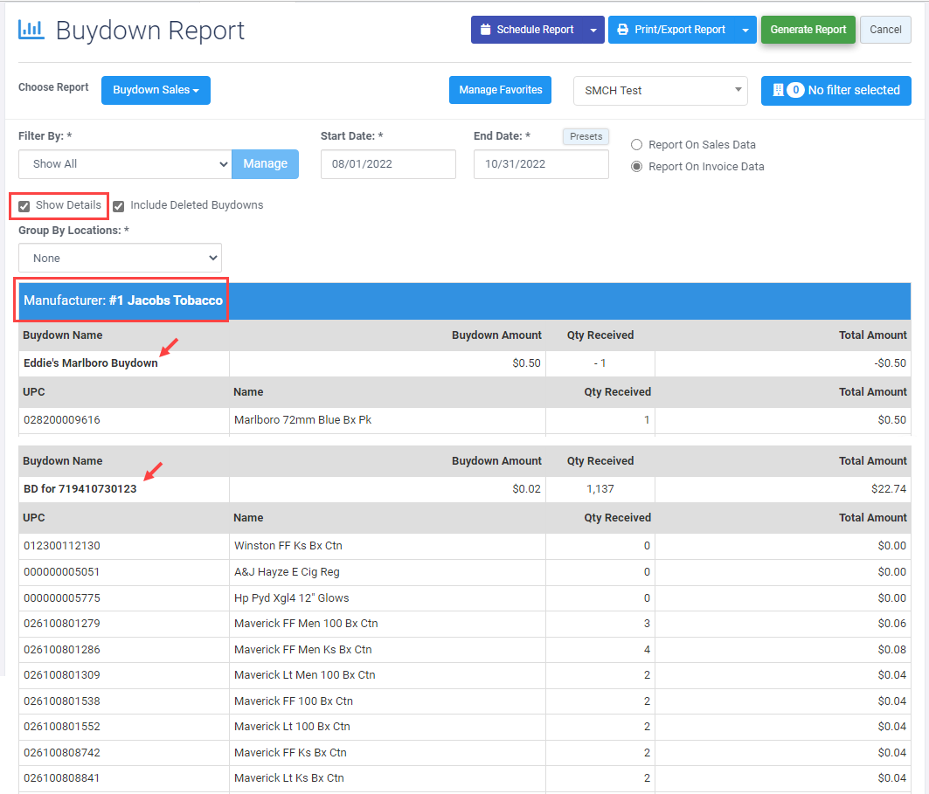The image size is (929, 794).
Task: Open the SMCH Test dropdown
Action: tap(660, 91)
